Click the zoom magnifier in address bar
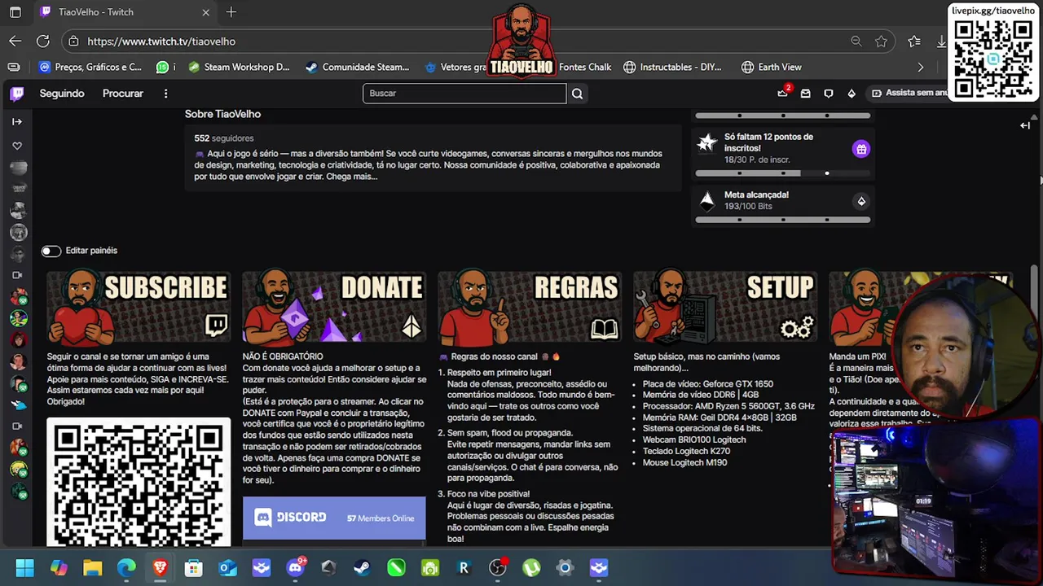1043x586 pixels. (x=856, y=41)
